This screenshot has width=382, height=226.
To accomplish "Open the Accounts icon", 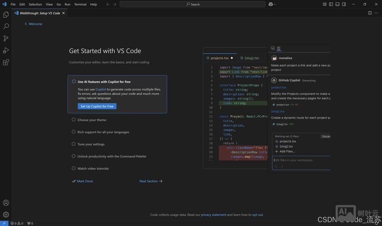I will coord(6,203).
